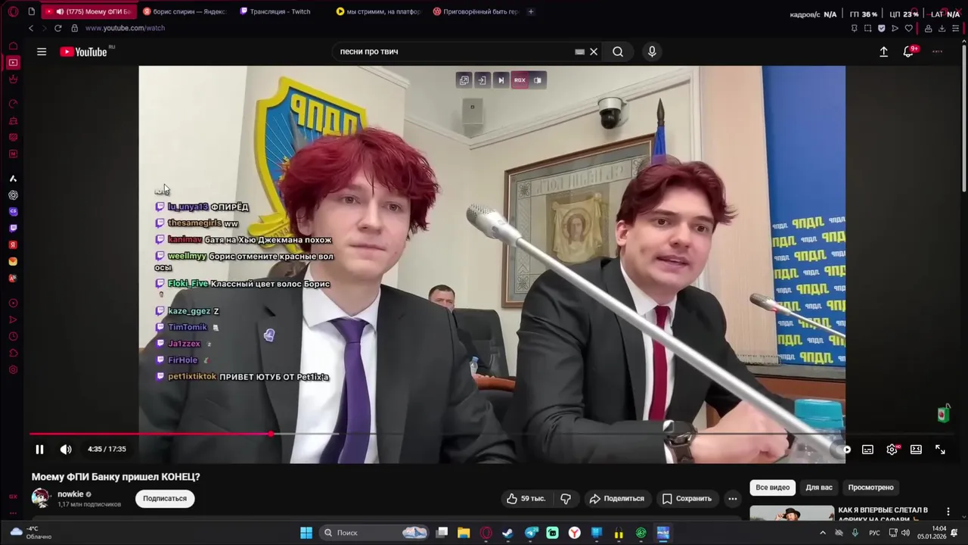Enter fullscreen mode

click(940, 449)
